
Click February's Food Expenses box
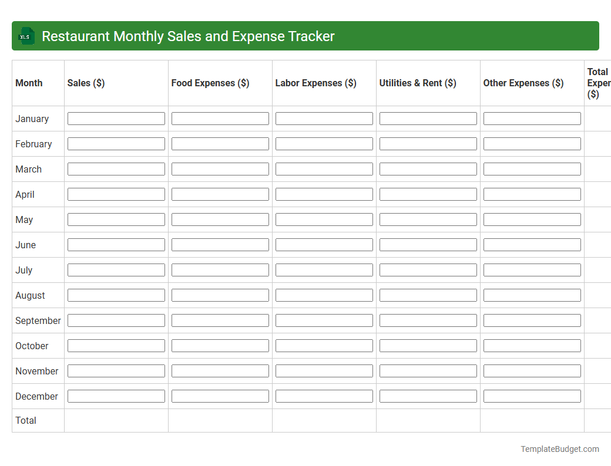(x=220, y=143)
